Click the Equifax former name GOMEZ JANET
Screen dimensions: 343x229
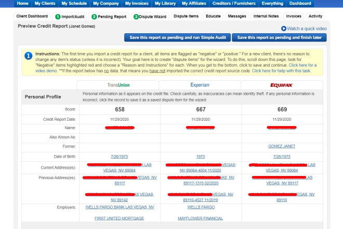pos(282,146)
